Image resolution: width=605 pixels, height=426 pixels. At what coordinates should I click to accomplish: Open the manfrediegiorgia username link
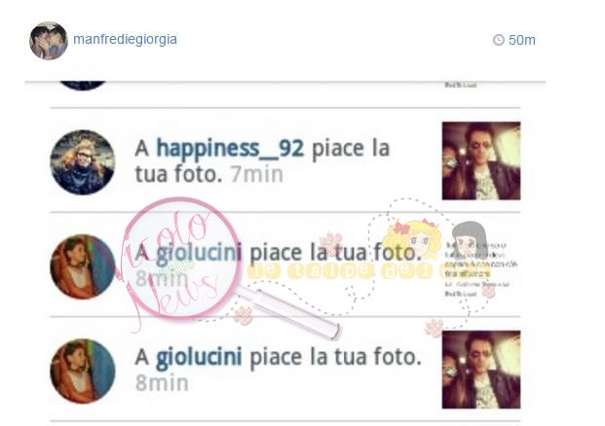pyautogui.click(x=125, y=39)
